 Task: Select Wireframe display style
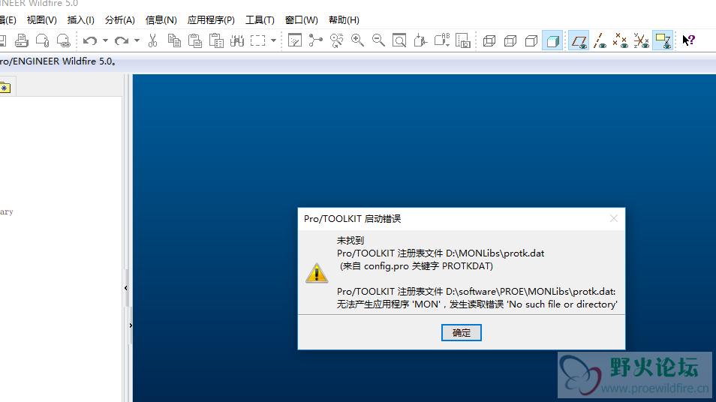pos(489,40)
